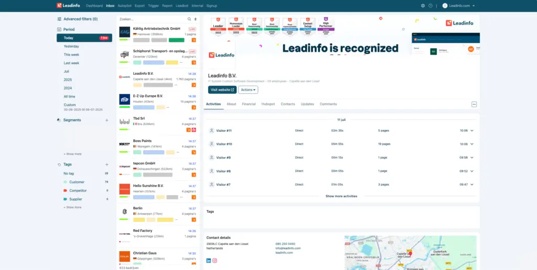This screenshot has width=537, height=270.
Task: Click the Visit website button
Action: pos(222,90)
